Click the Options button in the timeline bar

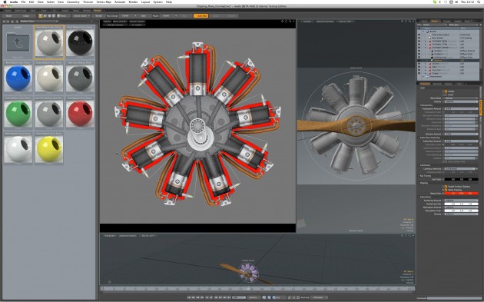[254, 297]
